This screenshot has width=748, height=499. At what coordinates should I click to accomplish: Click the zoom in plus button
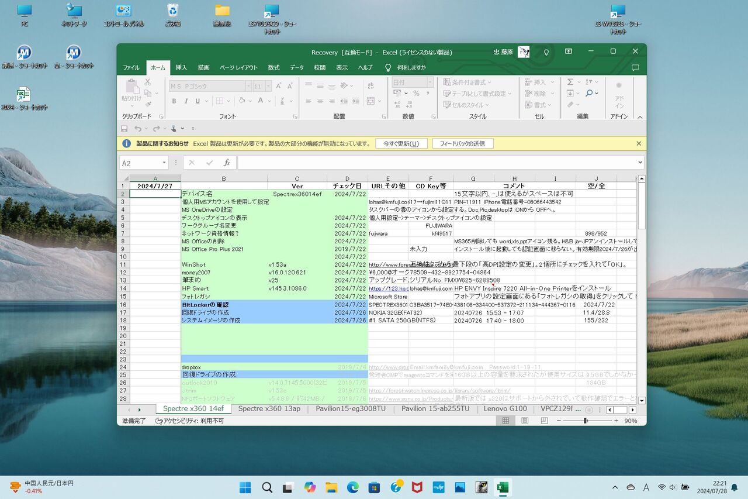615,421
